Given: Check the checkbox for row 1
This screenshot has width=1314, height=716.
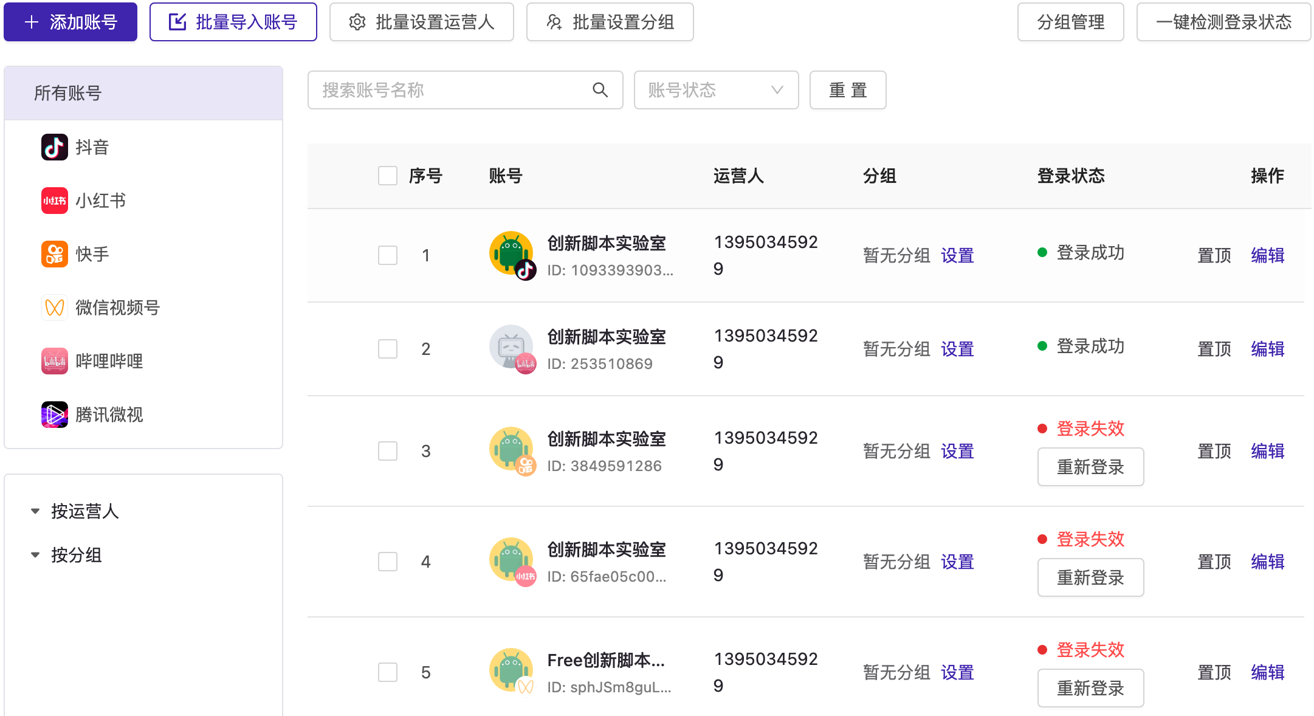Looking at the screenshot, I should (x=388, y=255).
